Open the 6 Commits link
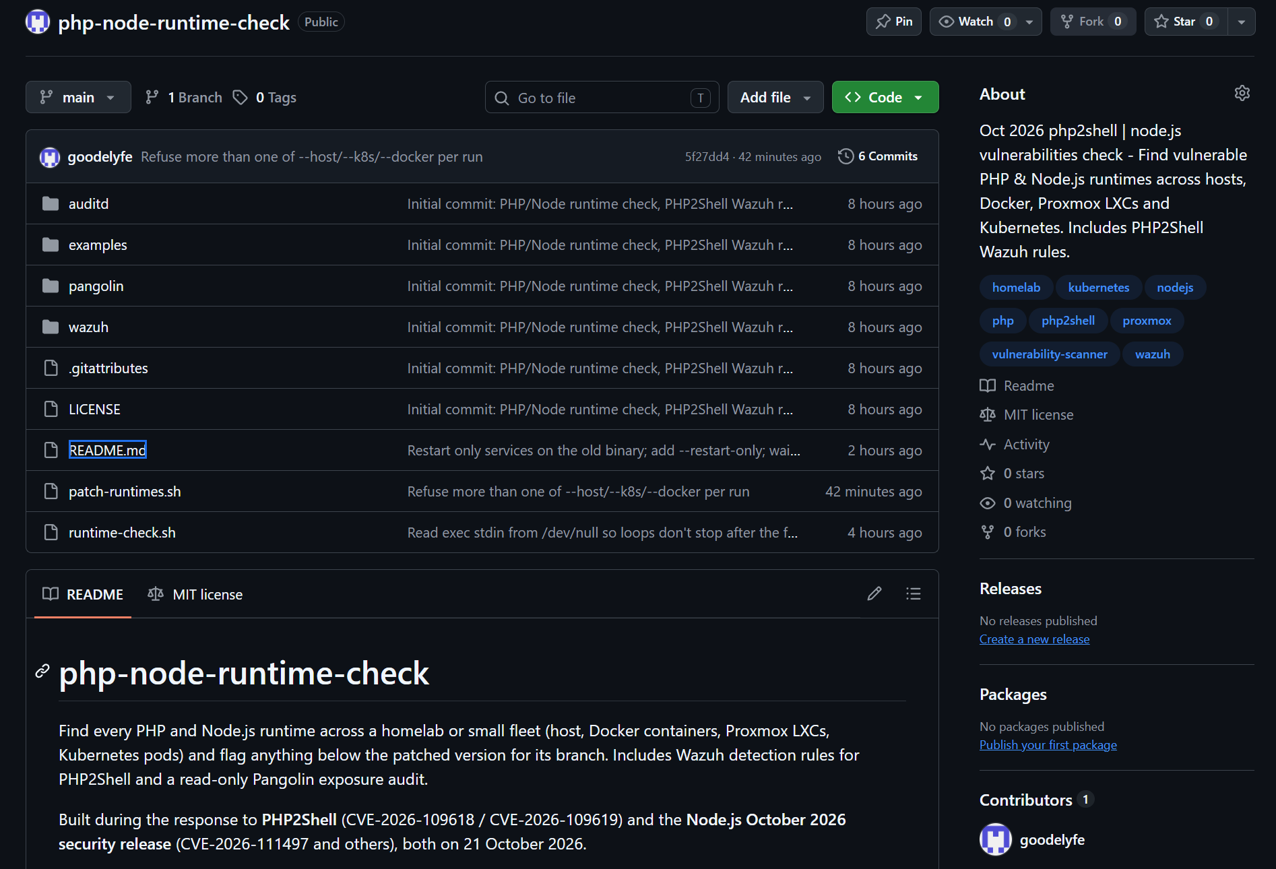Viewport: 1276px width, 869px height. 879,156
